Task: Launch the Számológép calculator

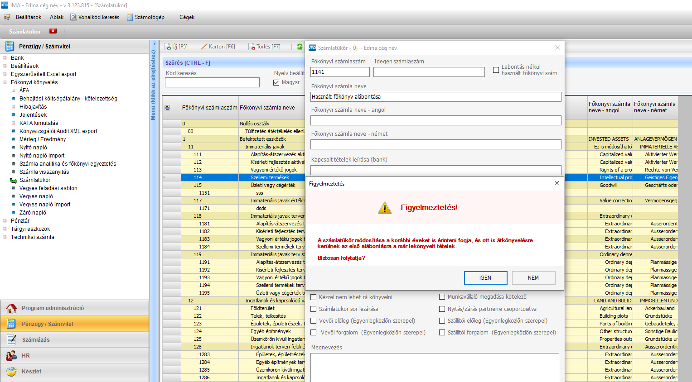Action: [x=145, y=17]
